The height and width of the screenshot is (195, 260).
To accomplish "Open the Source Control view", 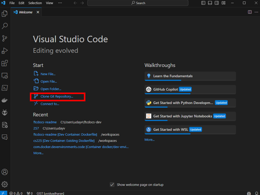I will tap(5, 38).
